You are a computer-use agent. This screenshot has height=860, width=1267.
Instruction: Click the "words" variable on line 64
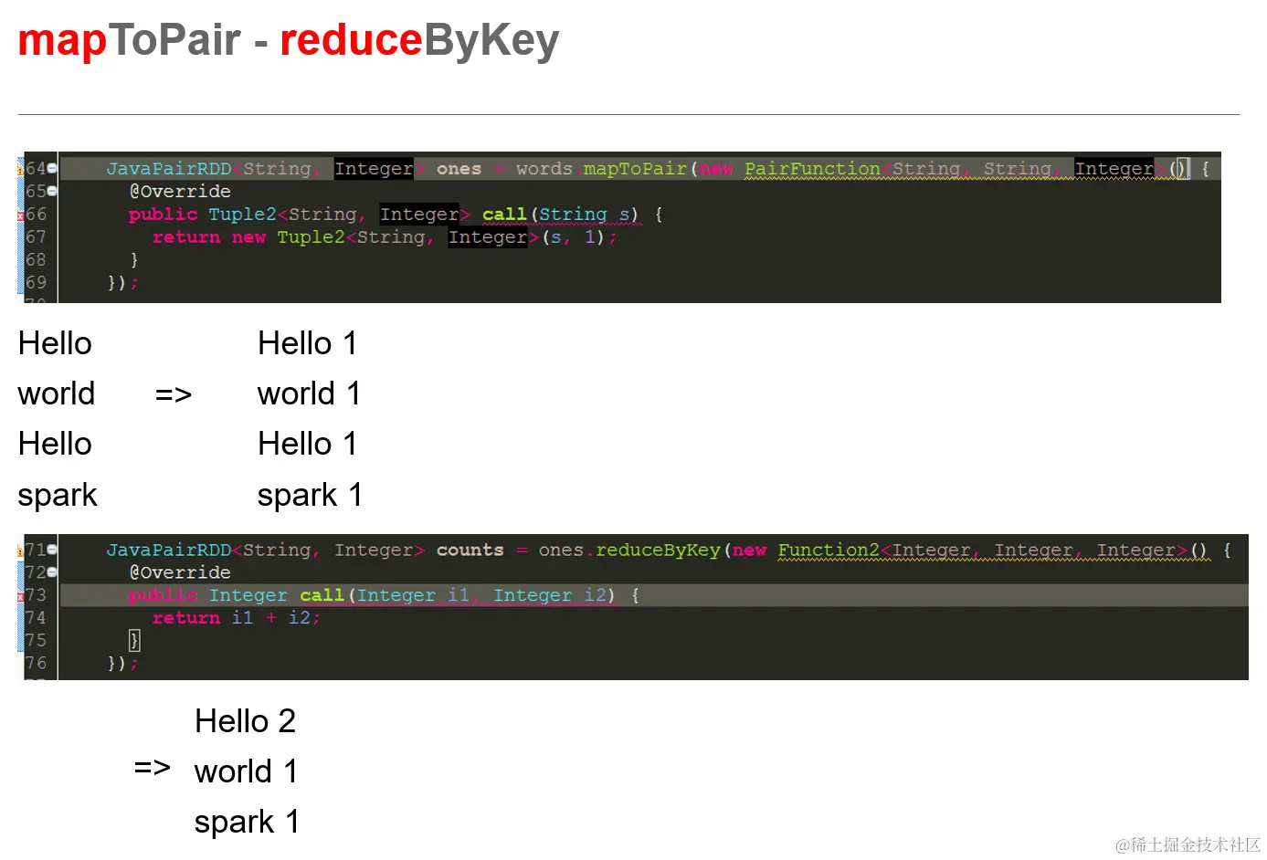(x=544, y=169)
